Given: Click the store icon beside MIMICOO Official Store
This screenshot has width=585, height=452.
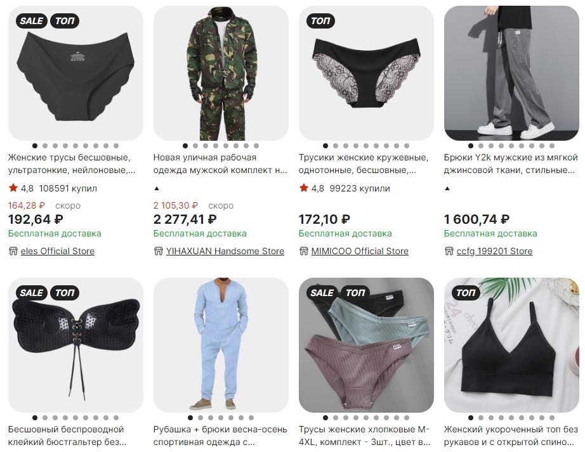Looking at the screenshot, I should point(304,251).
